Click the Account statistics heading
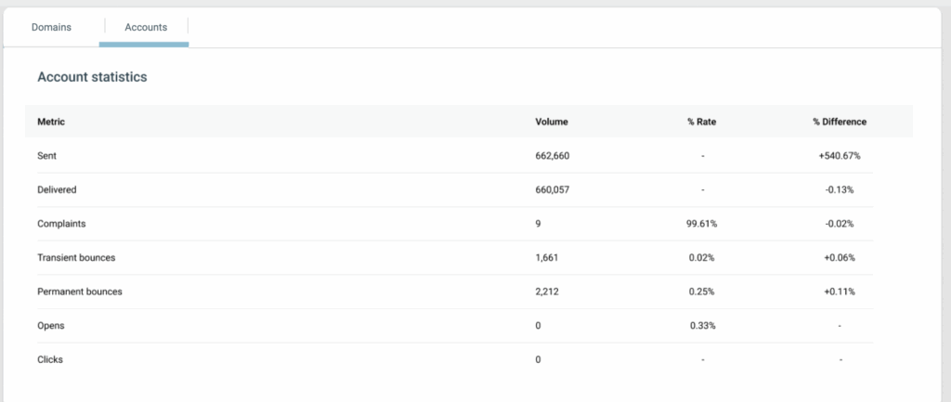This screenshot has width=951, height=402. tap(92, 78)
